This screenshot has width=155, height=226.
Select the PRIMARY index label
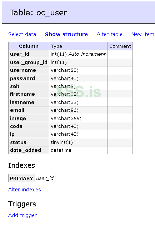coord(21,178)
